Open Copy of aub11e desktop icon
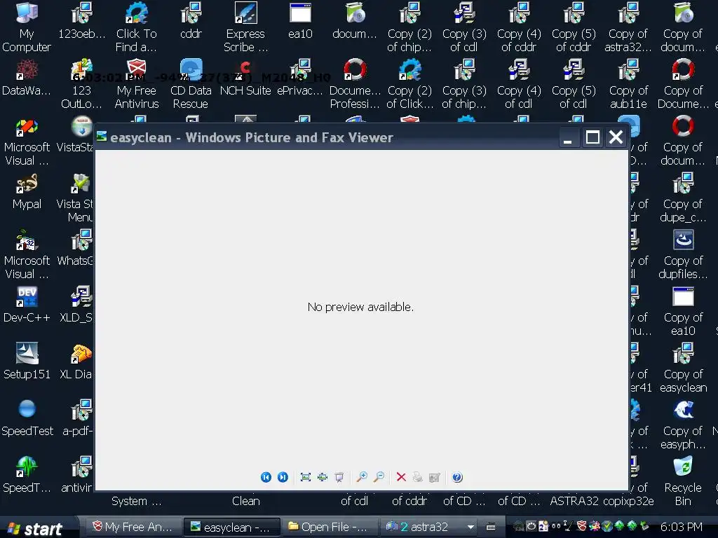The image size is (718, 538). coord(628,84)
